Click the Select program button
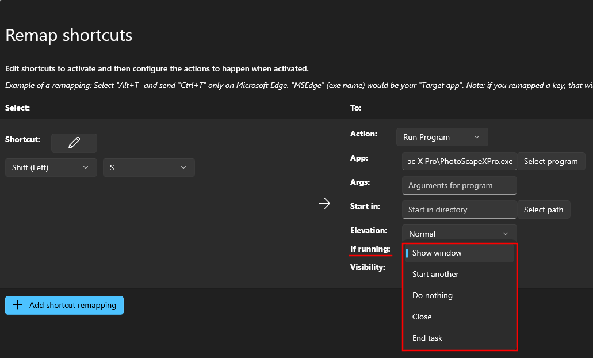This screenshot has height=358, width=593. (550, 161)
